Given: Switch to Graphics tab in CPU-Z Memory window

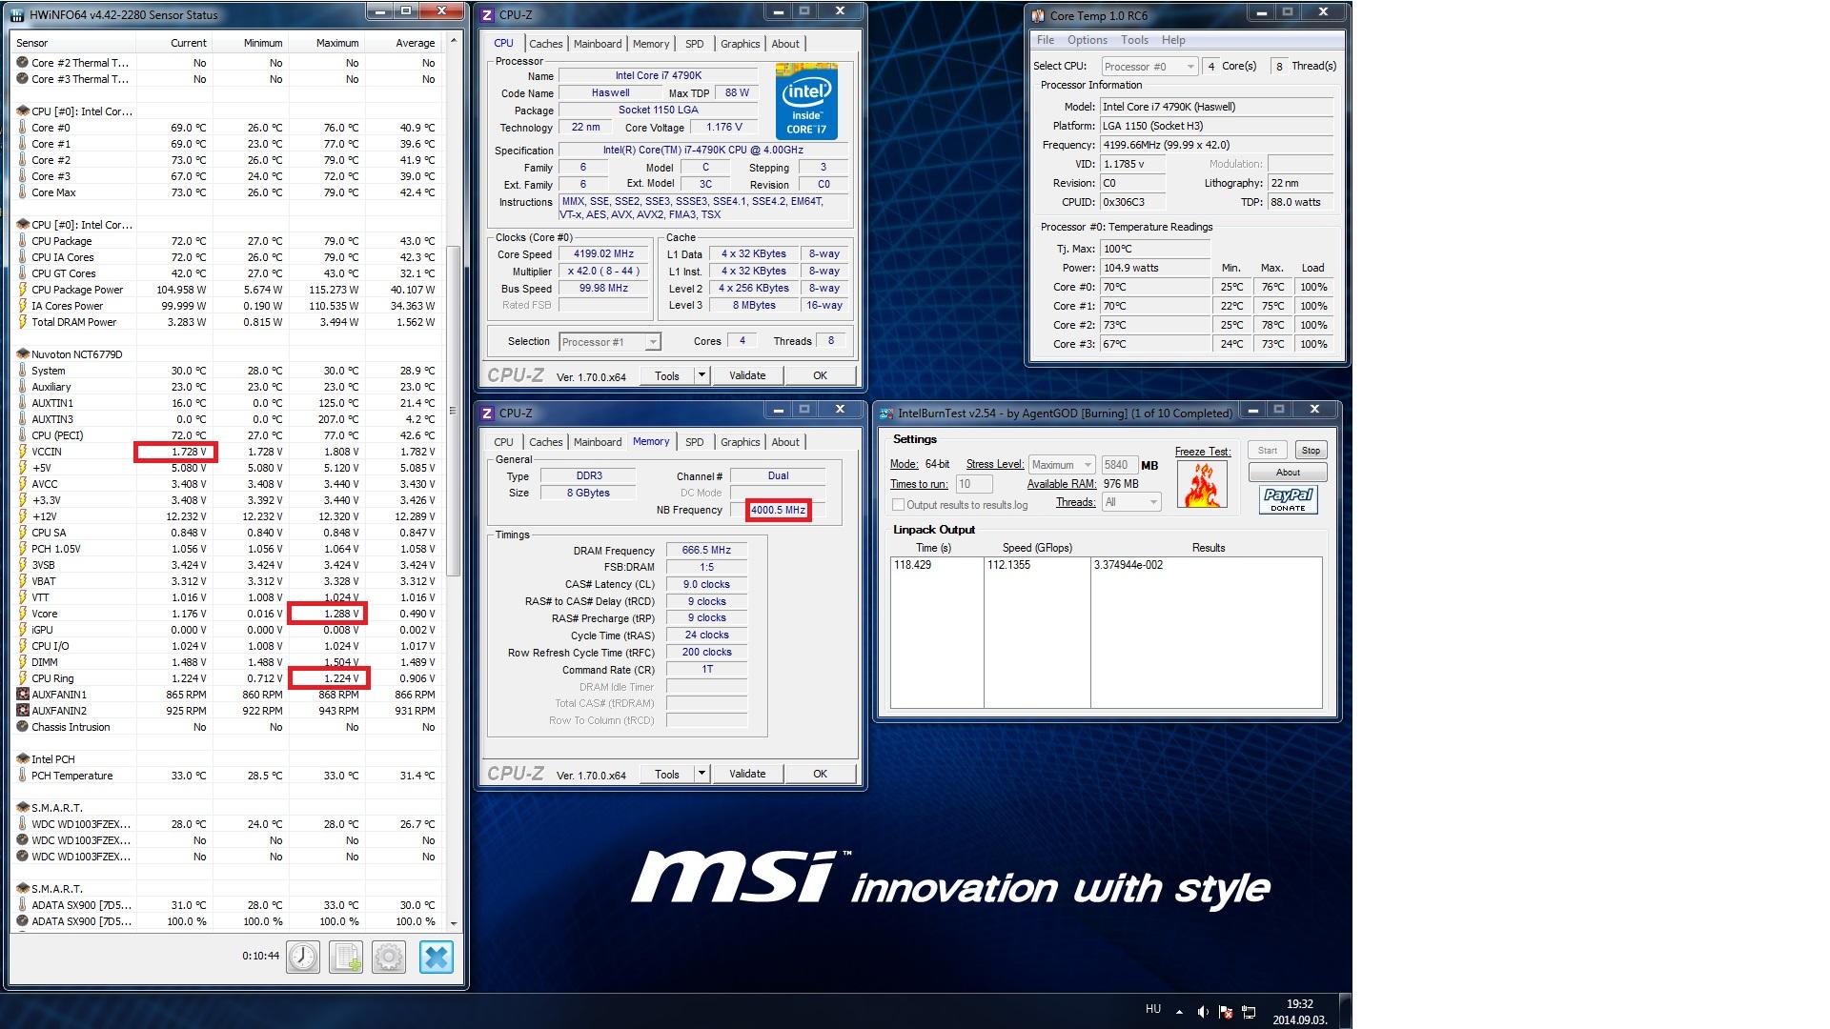Looking at the screenshot, I should click(x=740, y=442).
